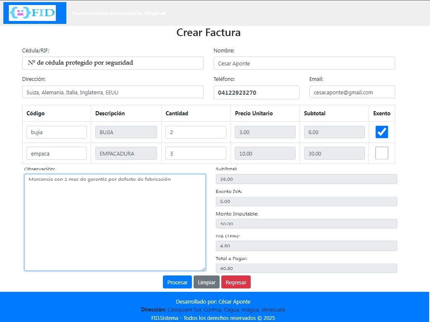The image size is (430, 322).
Task: Focus the Email input field
Action: click(352, 92)
